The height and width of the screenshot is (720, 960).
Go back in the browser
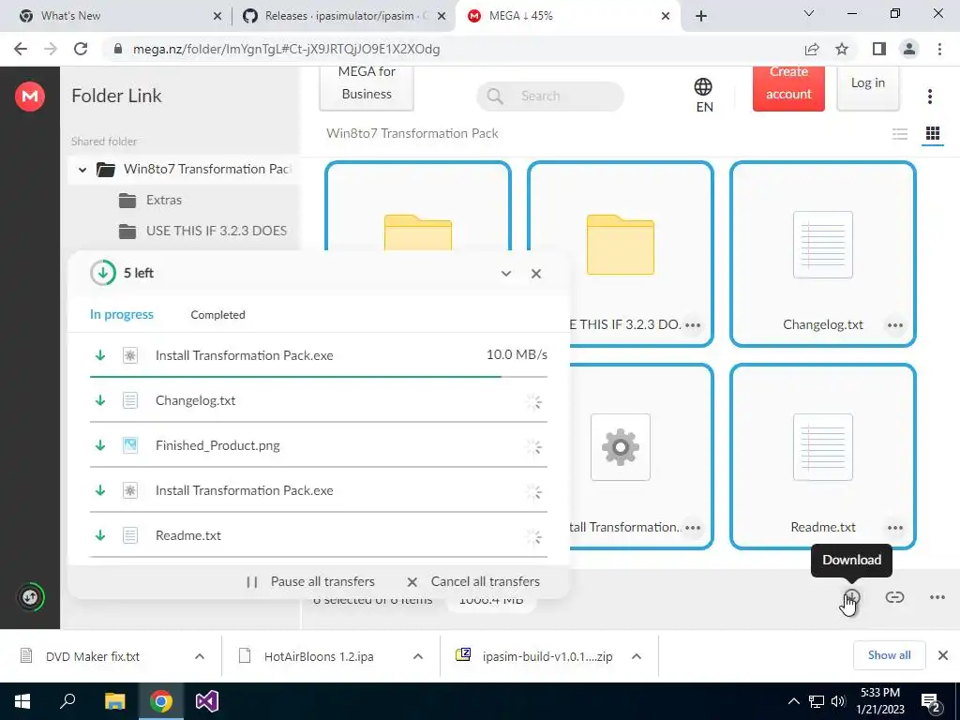(21, 49)
